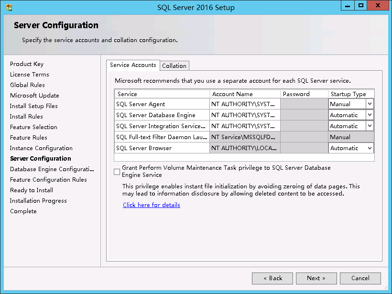Click the Password column header
This screenshot has width=392, height=294.
click(304, 94)
